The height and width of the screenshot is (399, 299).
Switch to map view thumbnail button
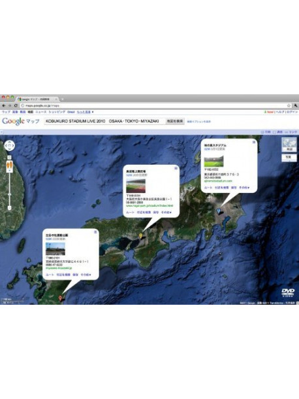coord(289,145)
